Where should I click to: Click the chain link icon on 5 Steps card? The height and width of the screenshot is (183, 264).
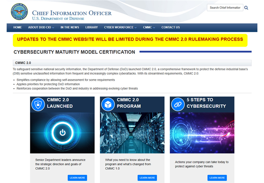[x=178, y=104]
